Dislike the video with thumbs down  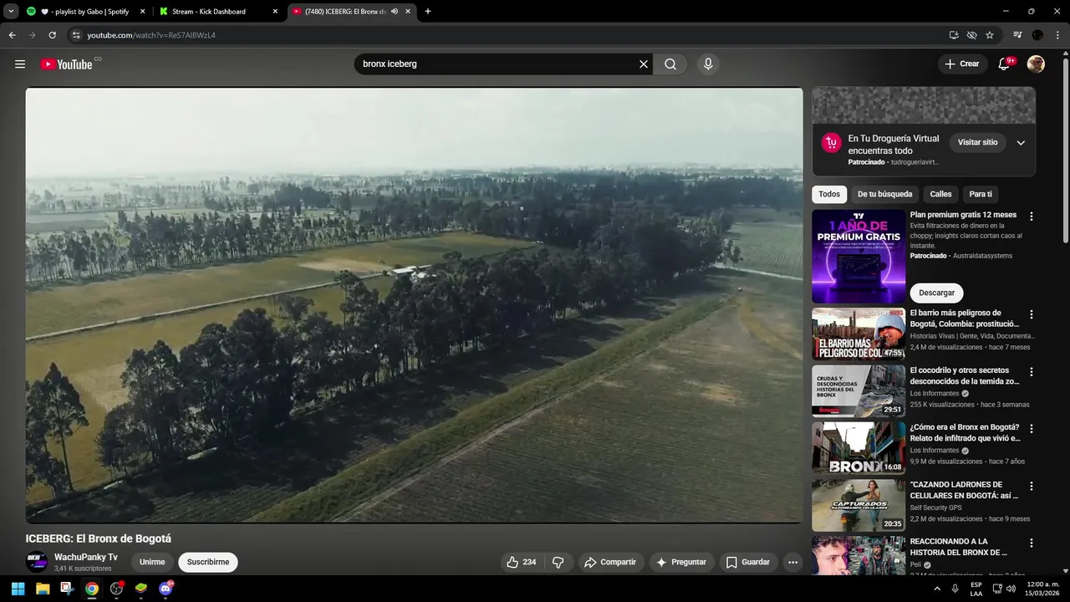[x=558, y=562]
